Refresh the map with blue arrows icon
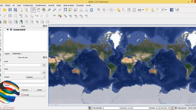This screenshot has width=196, height=110. [x=92, y=10]
